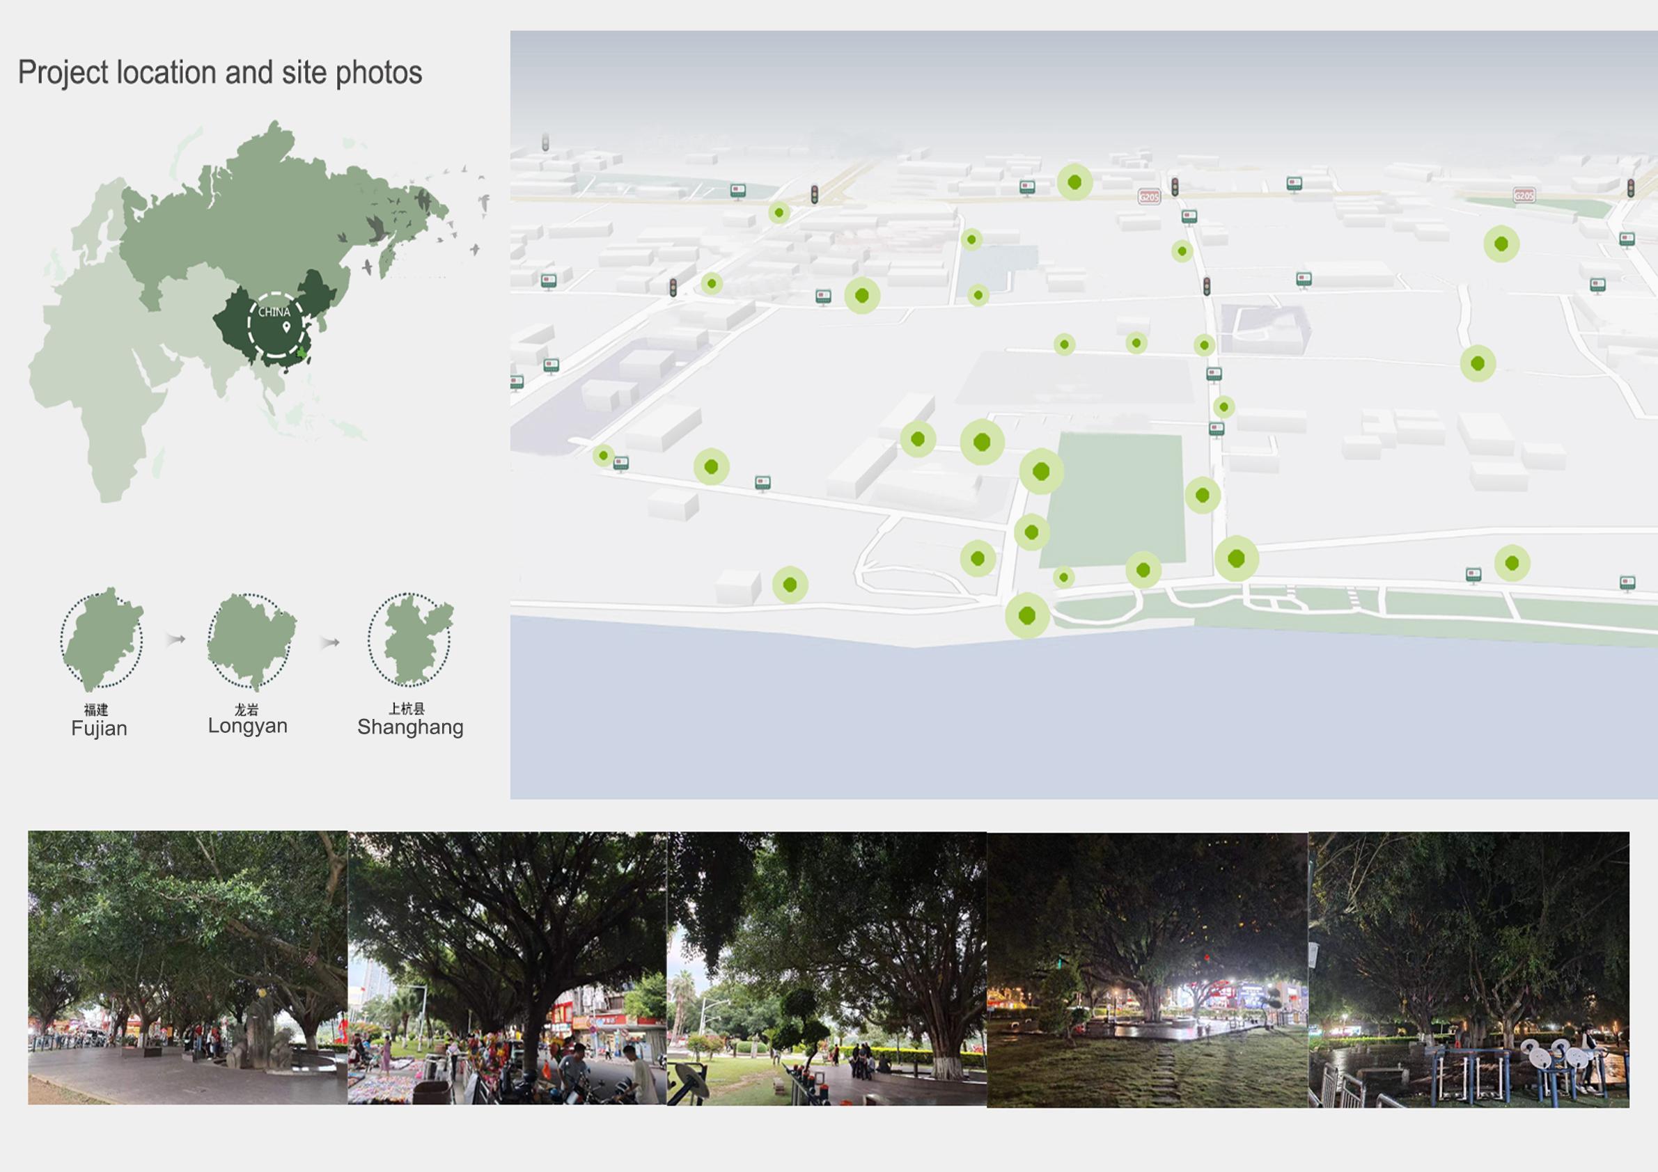Open the first daytime site photo with stone sculpture

pos(188,967)
